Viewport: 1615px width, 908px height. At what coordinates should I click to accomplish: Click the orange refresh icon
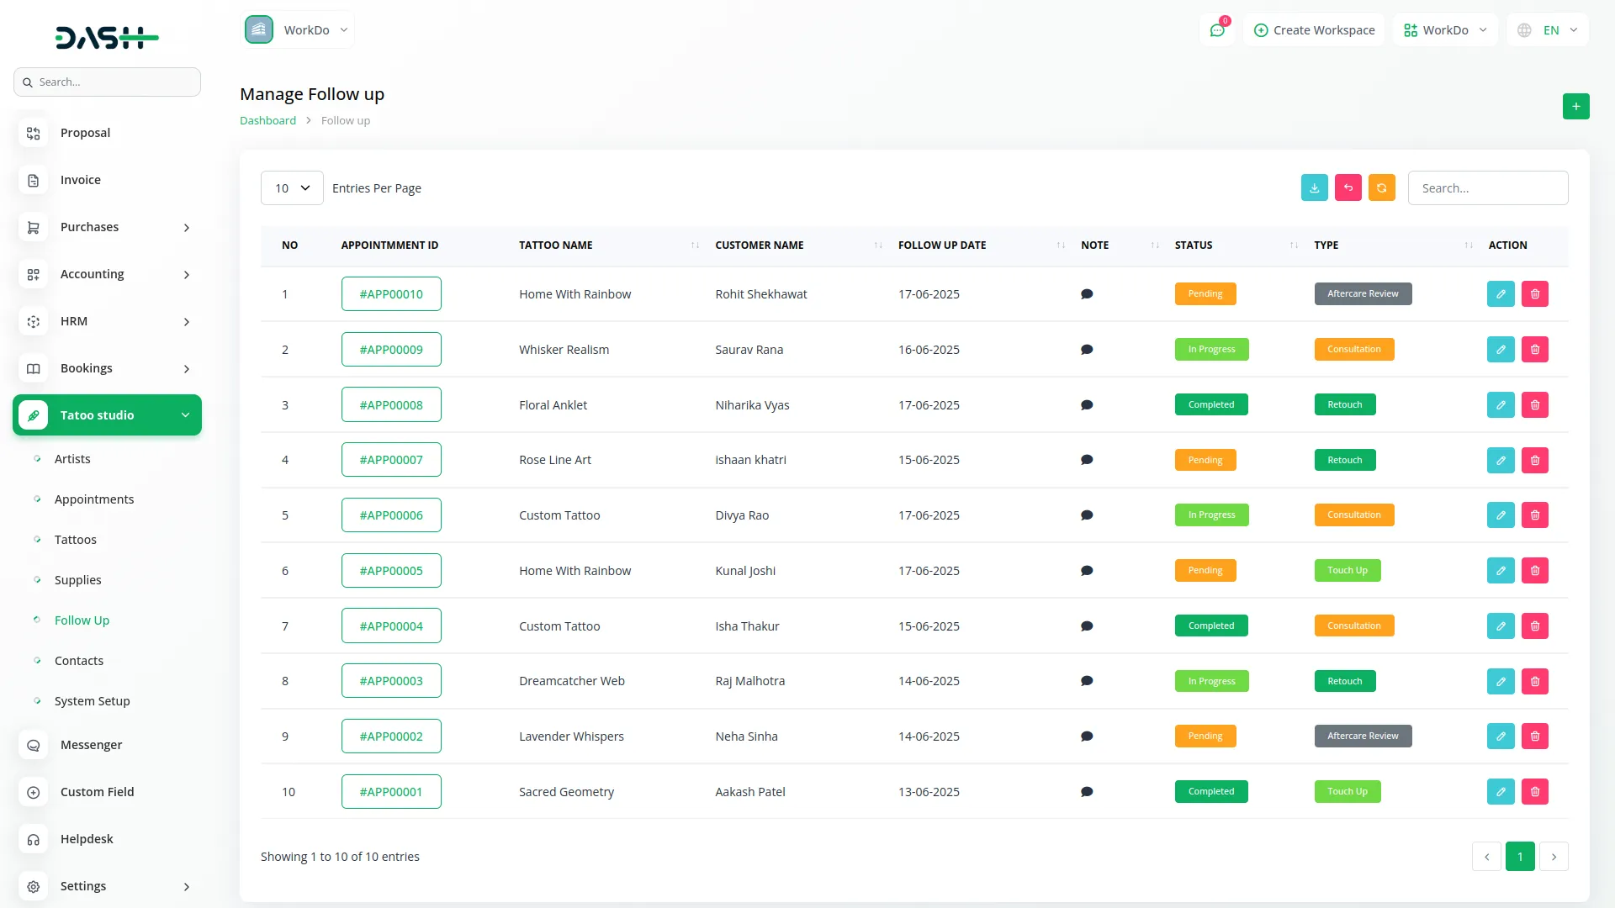tap(1381, 188)
